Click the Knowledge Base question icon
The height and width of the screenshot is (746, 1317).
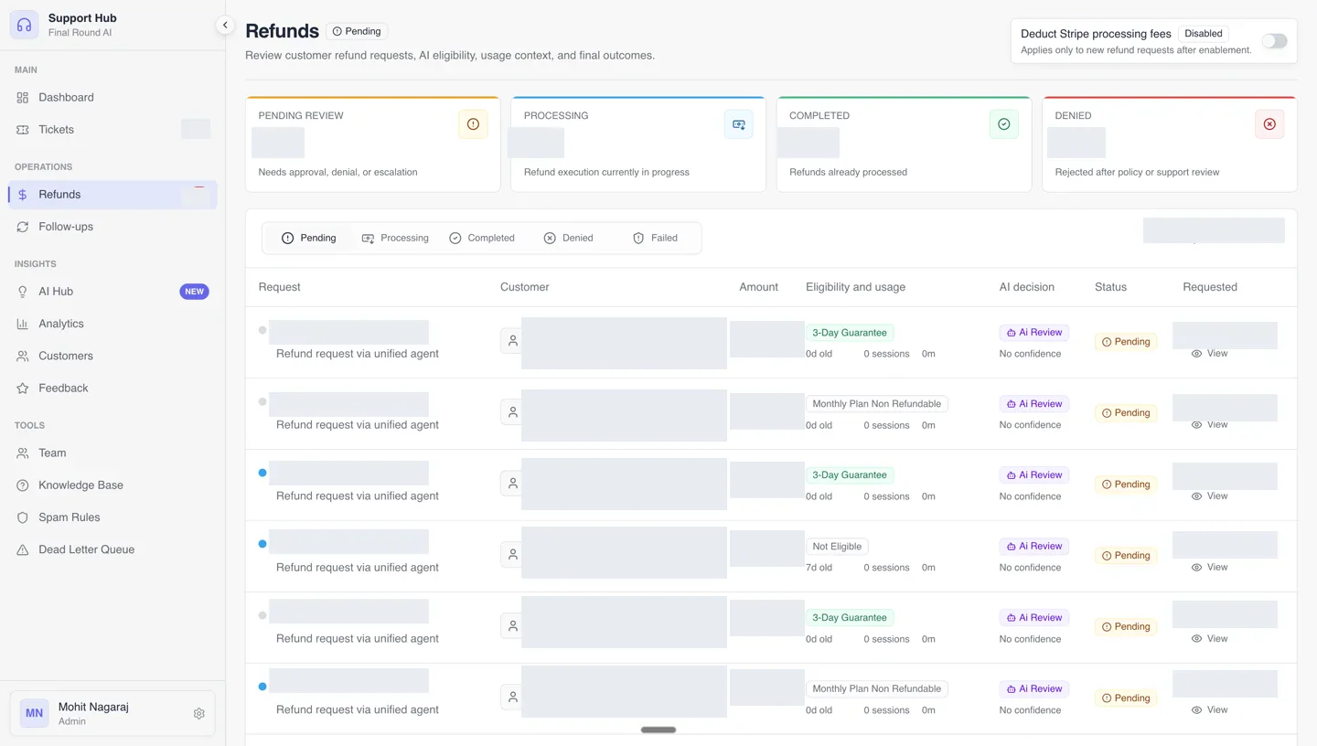click(23, 485)
